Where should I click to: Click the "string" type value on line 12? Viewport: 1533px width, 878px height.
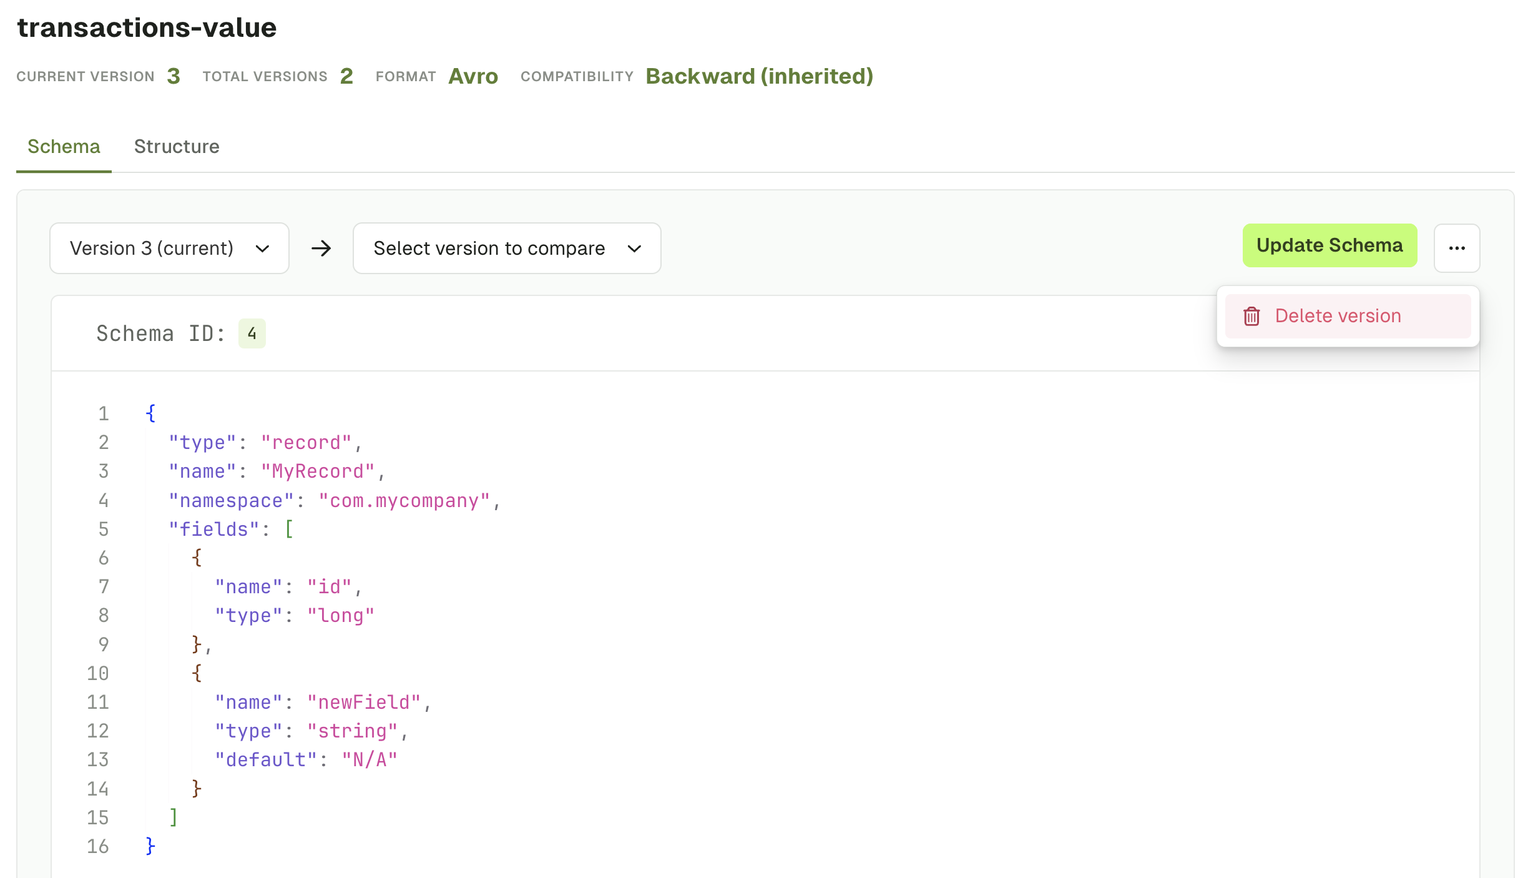click(x=352, y=731)
